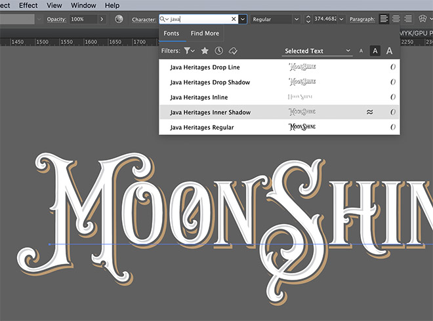
Task: Show activated Adobe Fonts cloud filter
Action: (232, 50)
